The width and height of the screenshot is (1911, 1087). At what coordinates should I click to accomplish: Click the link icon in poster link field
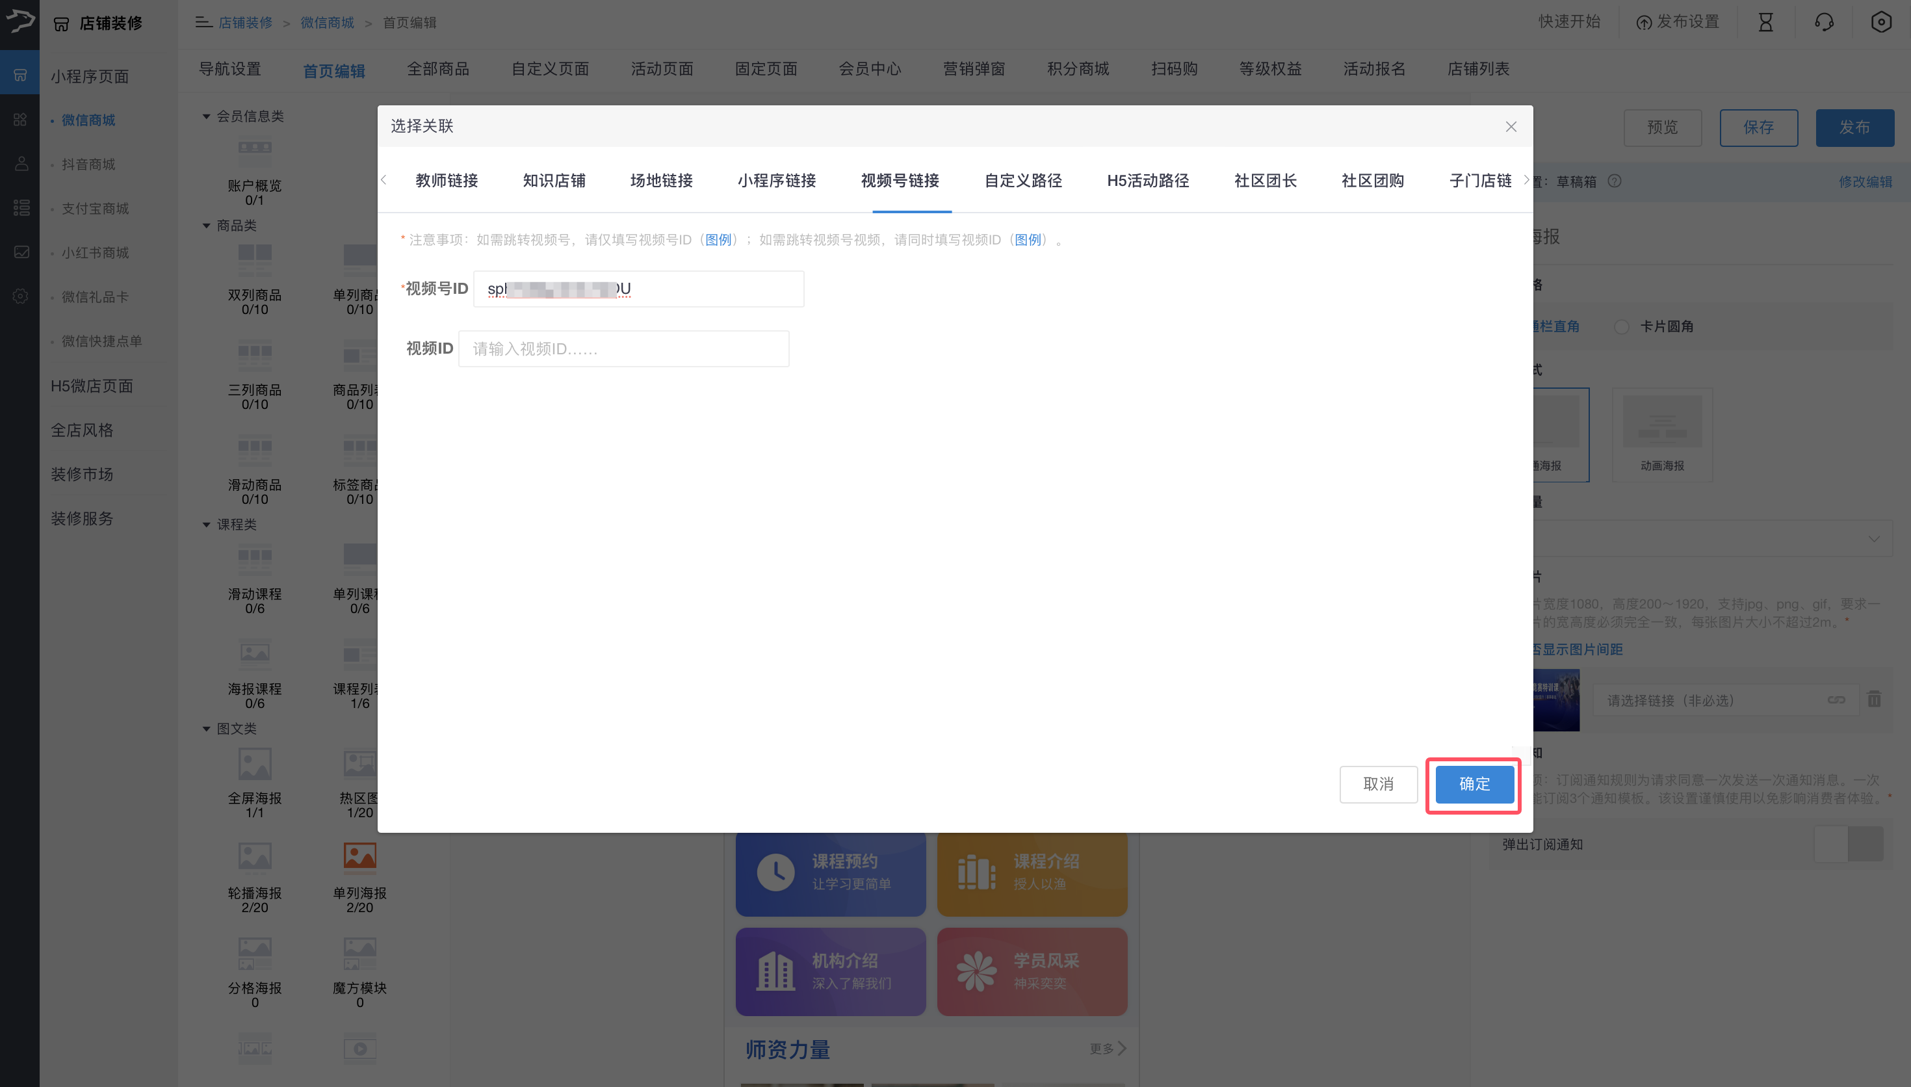click(1836, 700)
